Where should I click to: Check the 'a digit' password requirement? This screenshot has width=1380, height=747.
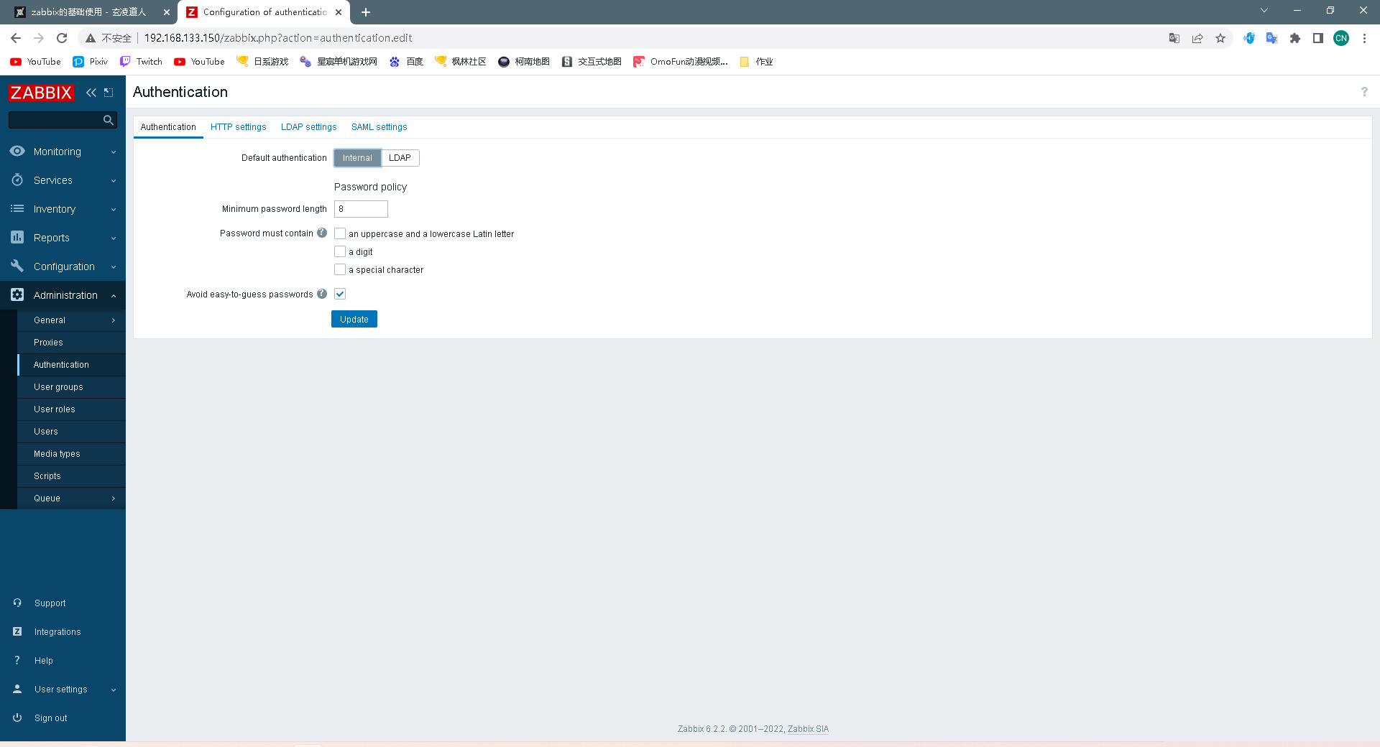(x=340, y=251)
